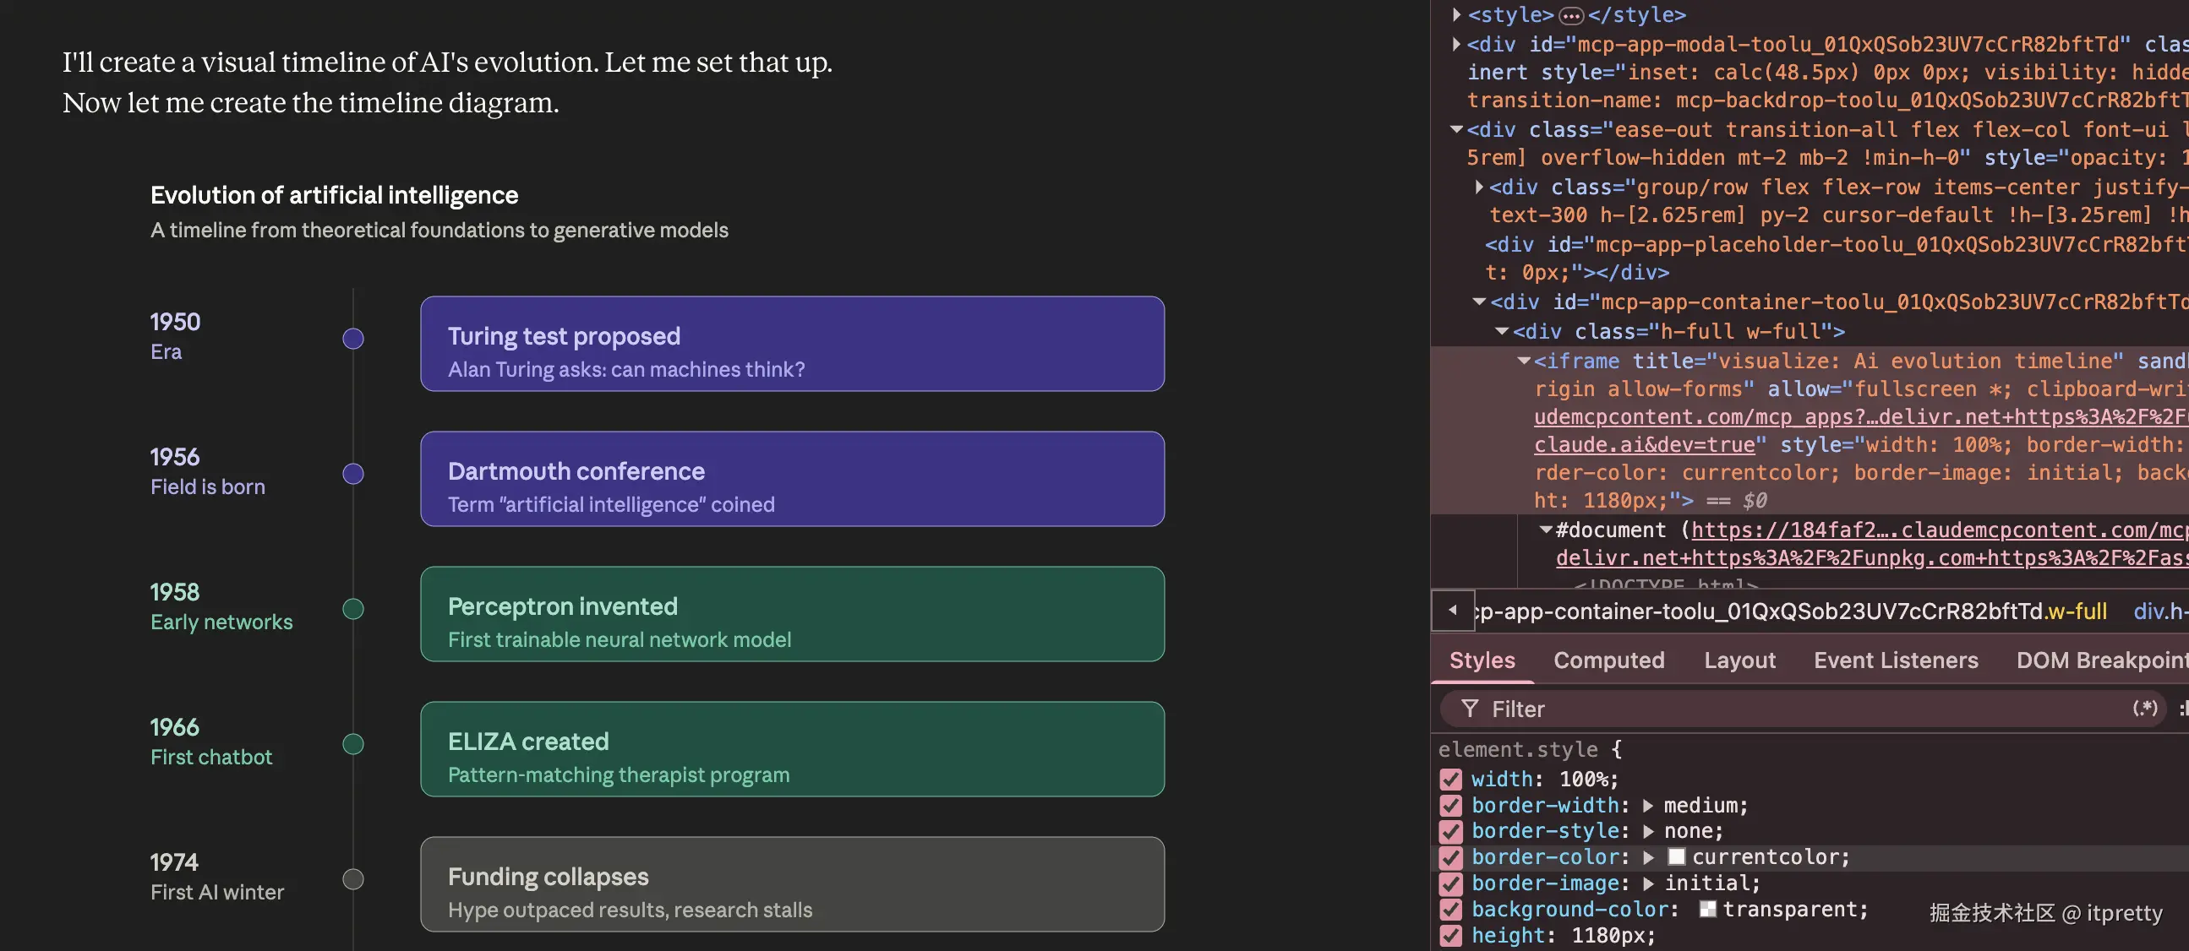Expand the collapsed style element node

(1456, 14)
